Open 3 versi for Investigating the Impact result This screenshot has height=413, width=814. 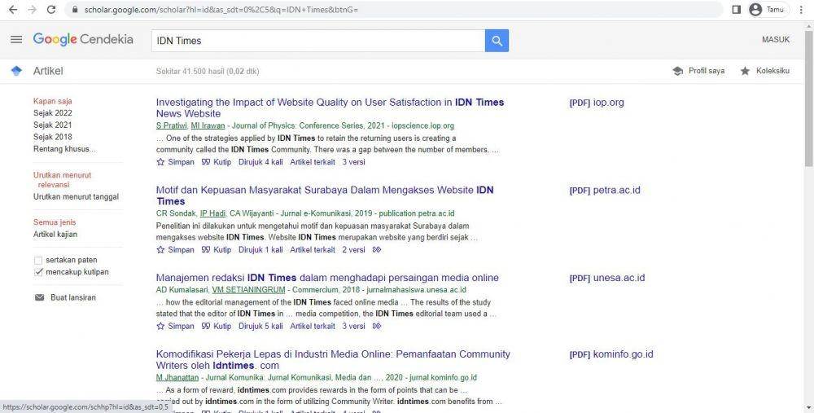coord(353,162)
